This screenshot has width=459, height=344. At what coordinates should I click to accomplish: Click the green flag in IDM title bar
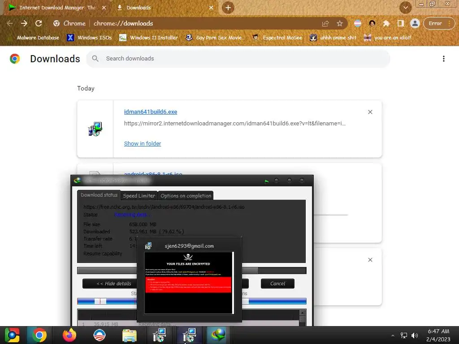click(266, 181)
